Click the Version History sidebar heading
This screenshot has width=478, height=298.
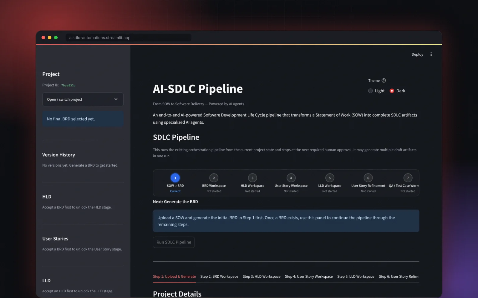click(59, 155)
